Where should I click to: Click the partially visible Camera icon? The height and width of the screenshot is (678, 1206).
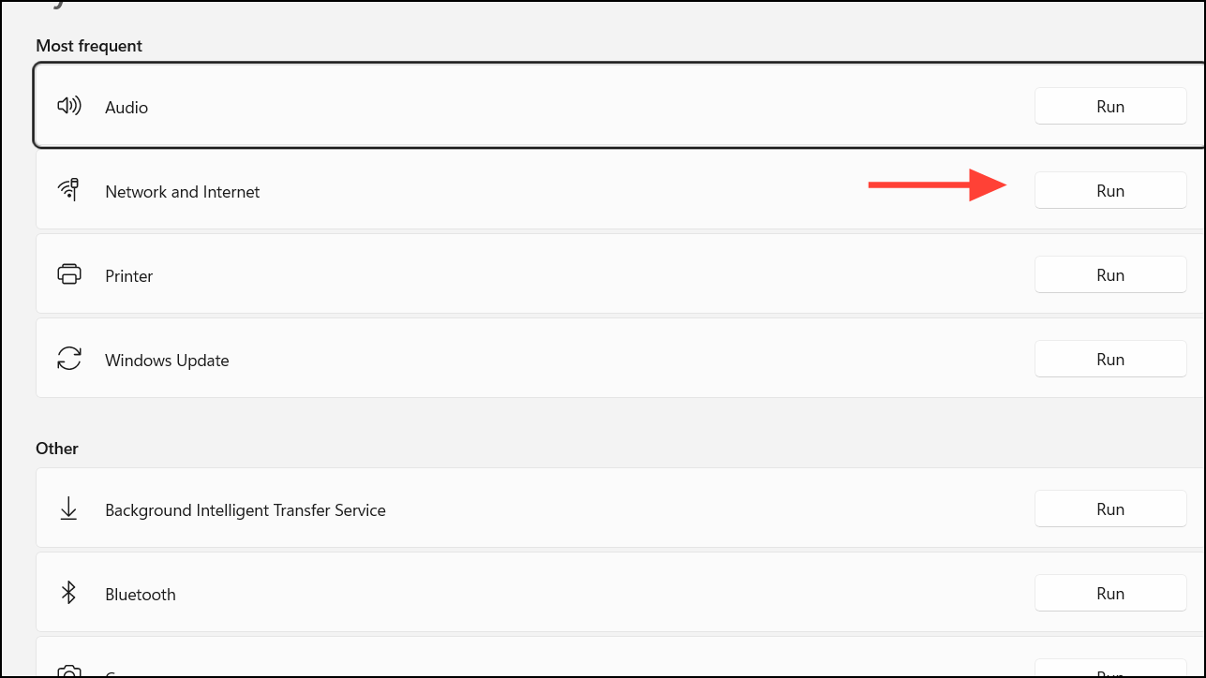[x=68, y=671]
